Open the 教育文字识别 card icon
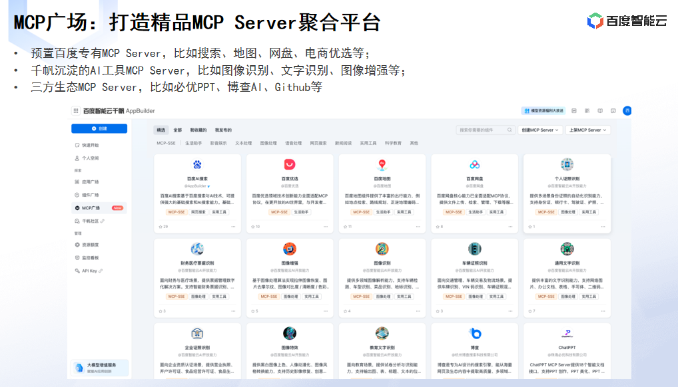 (x=382, y=333)
